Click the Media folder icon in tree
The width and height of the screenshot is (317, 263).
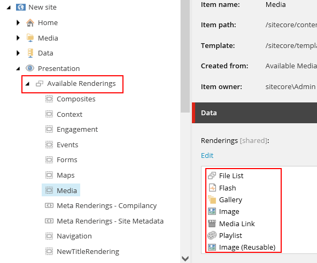(30, 38)
